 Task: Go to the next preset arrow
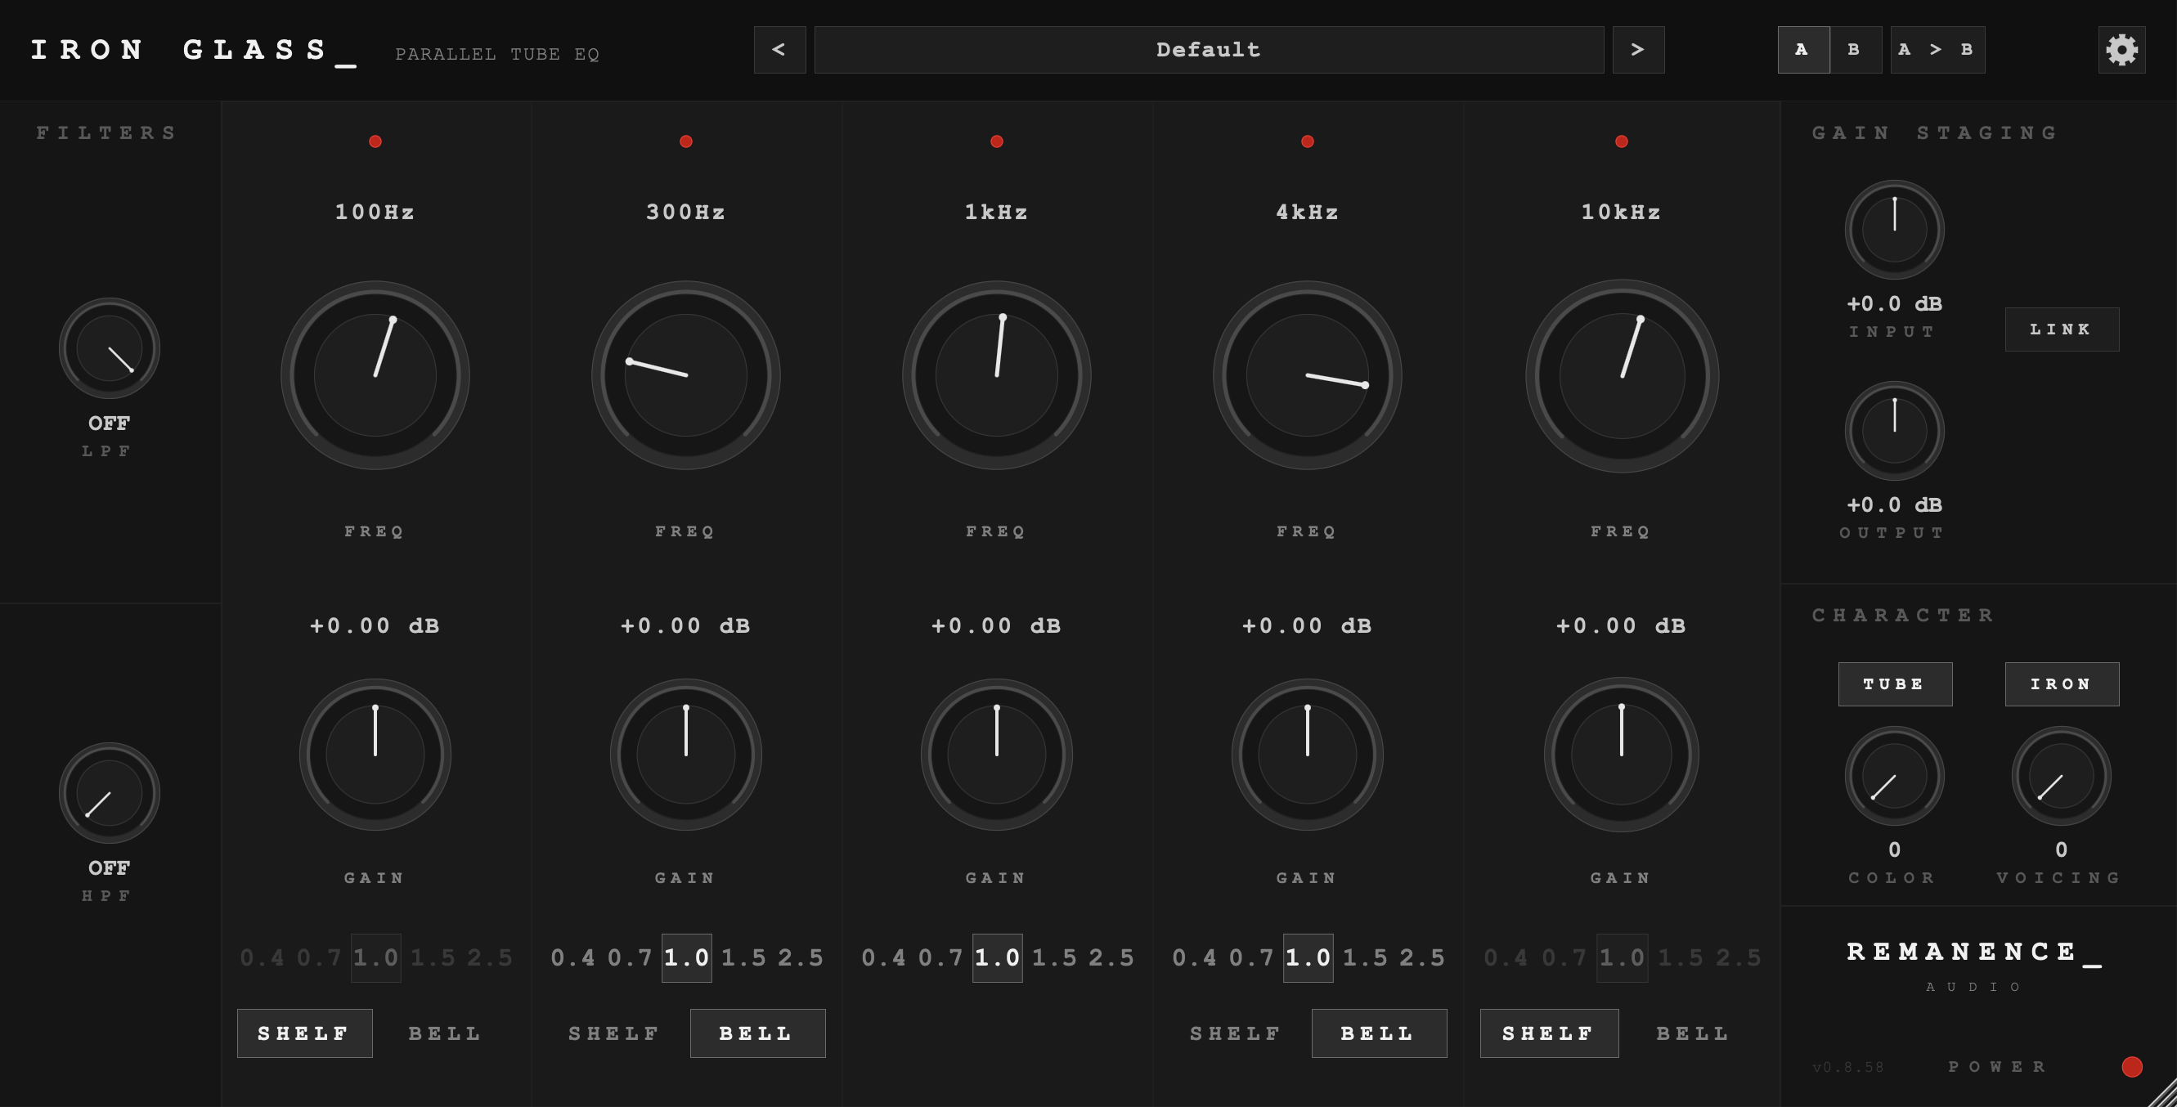[1638, 50]
